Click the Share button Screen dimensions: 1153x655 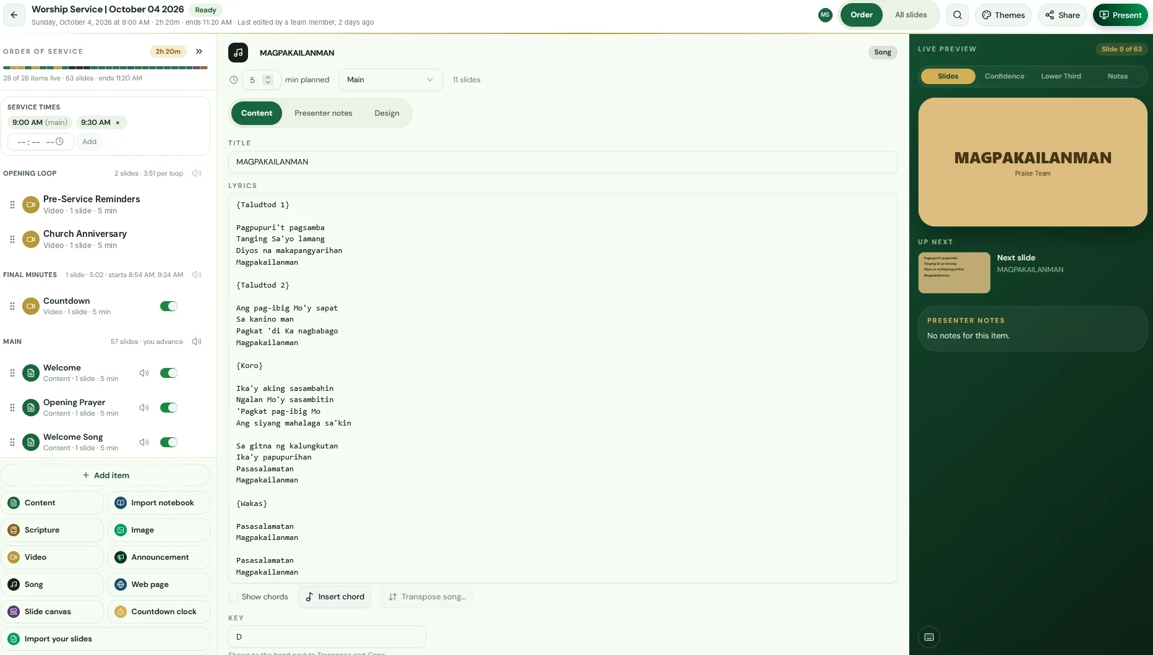pyautogui.click(x=1062, y=15)
